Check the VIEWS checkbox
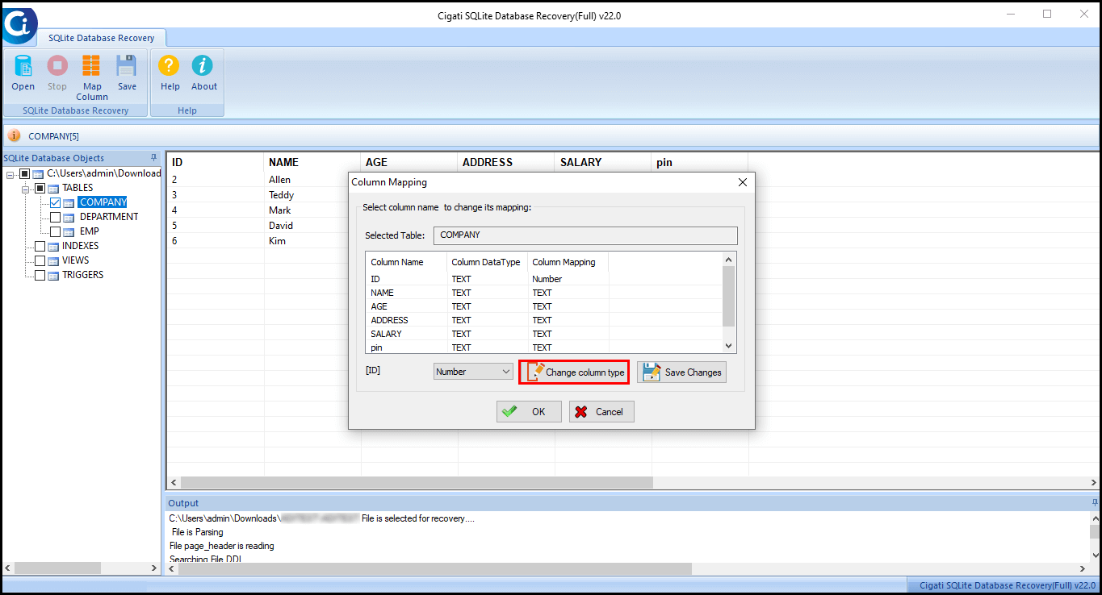 [x=40, y=260]
